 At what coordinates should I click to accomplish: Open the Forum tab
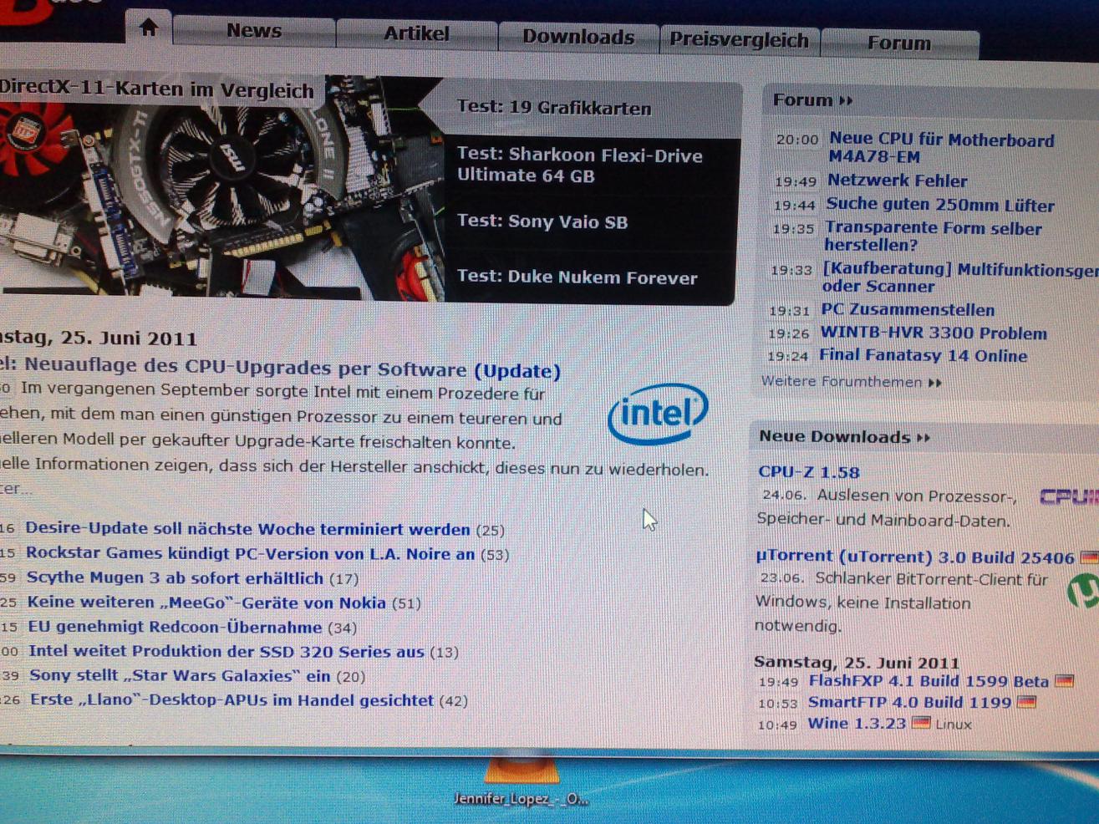(899, 43)
